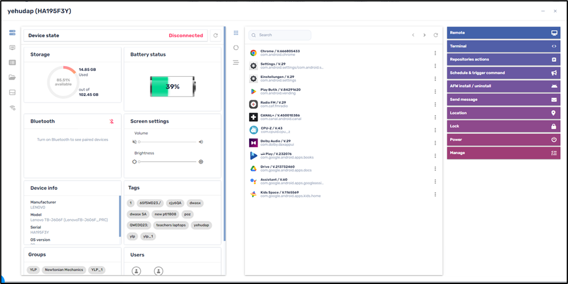
Task: Open the Remote action panel
Action: (503, 33)
